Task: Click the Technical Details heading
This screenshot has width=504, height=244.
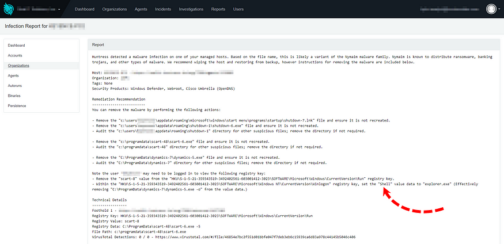Action: coord(109,200)
